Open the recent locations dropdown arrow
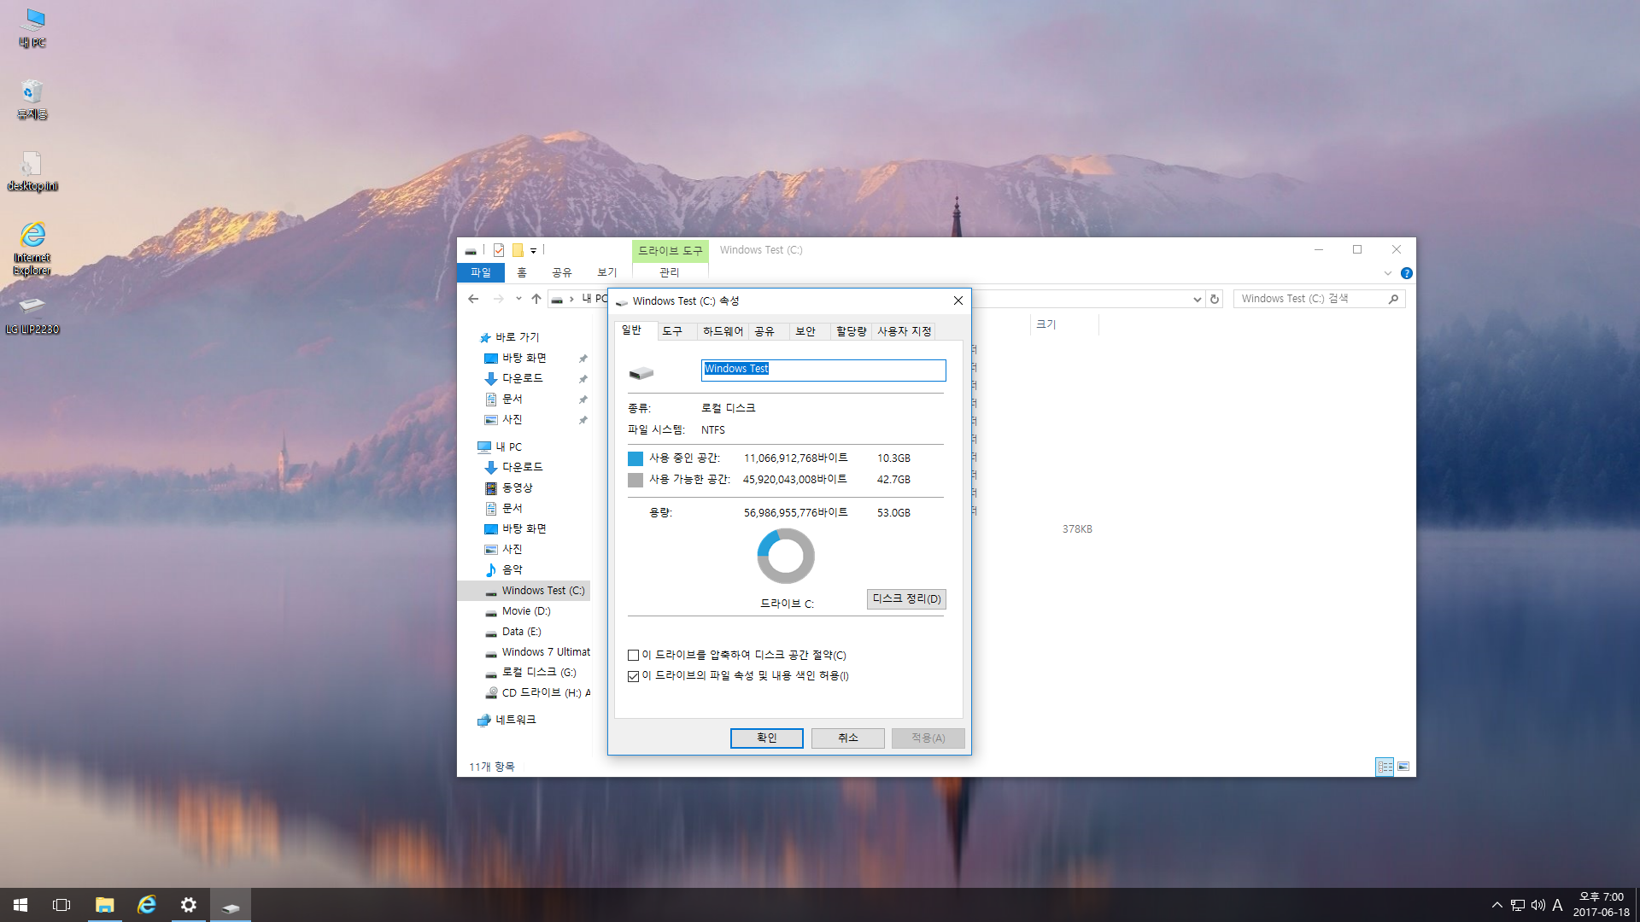 tap(518, 299)
